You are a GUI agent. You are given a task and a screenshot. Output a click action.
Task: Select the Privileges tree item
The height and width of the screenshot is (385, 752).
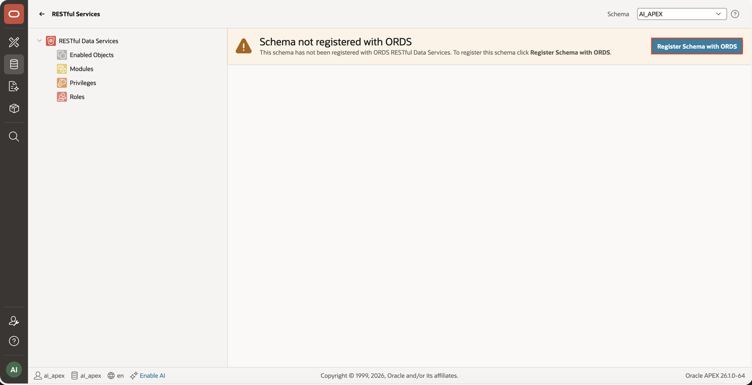[83, 83]
